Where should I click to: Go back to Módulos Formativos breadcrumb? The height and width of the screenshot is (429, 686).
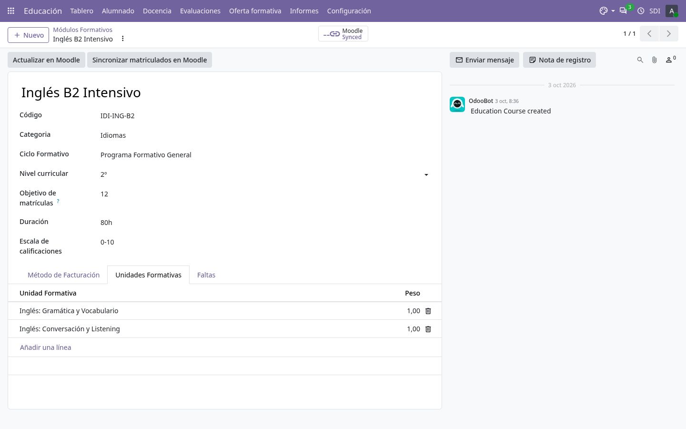82,30
